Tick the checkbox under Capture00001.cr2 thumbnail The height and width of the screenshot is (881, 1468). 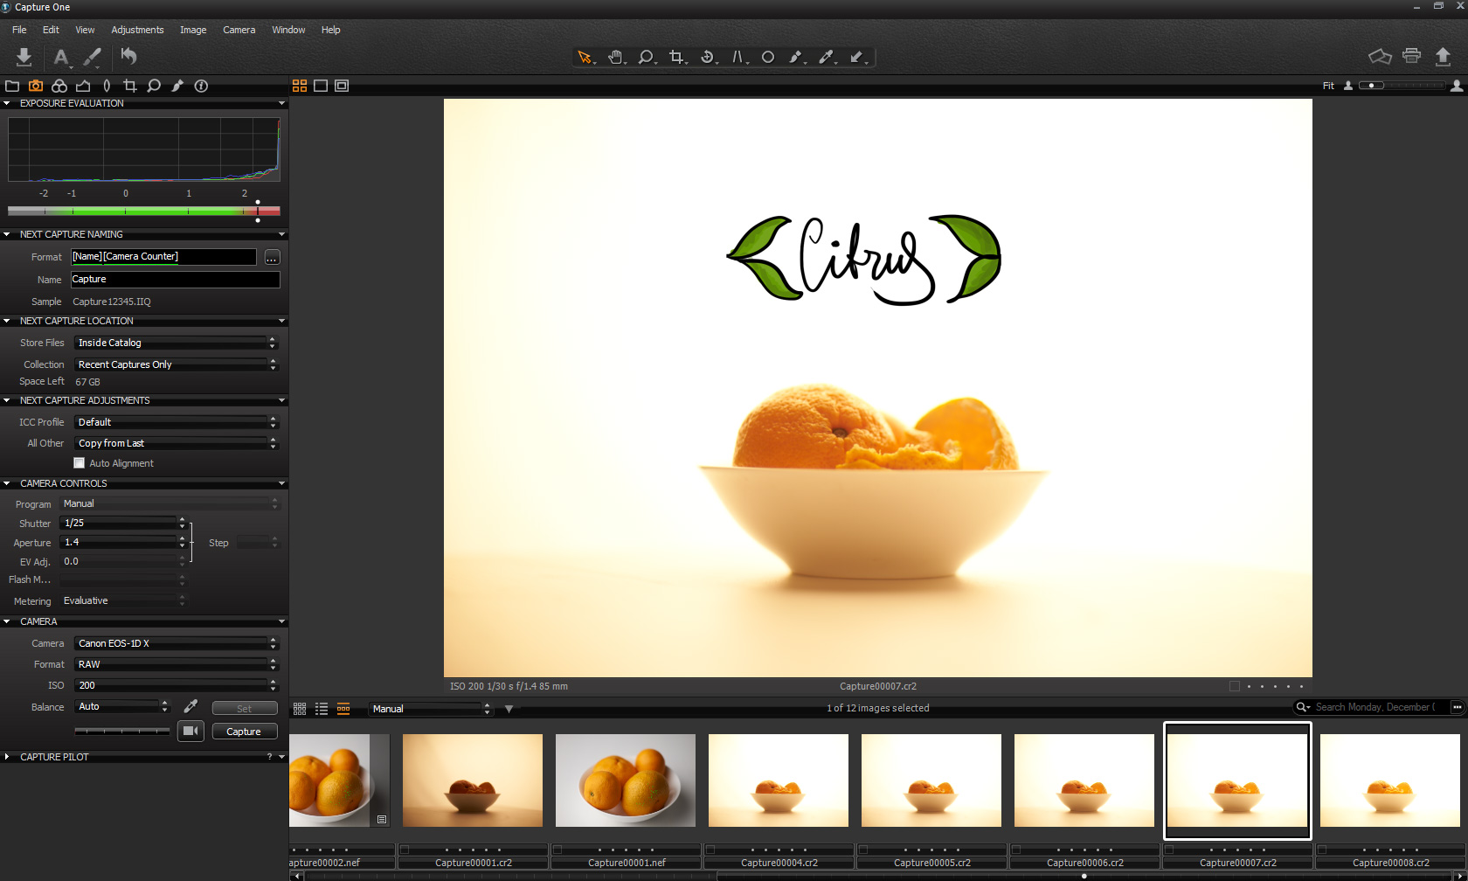pos(405,850)
